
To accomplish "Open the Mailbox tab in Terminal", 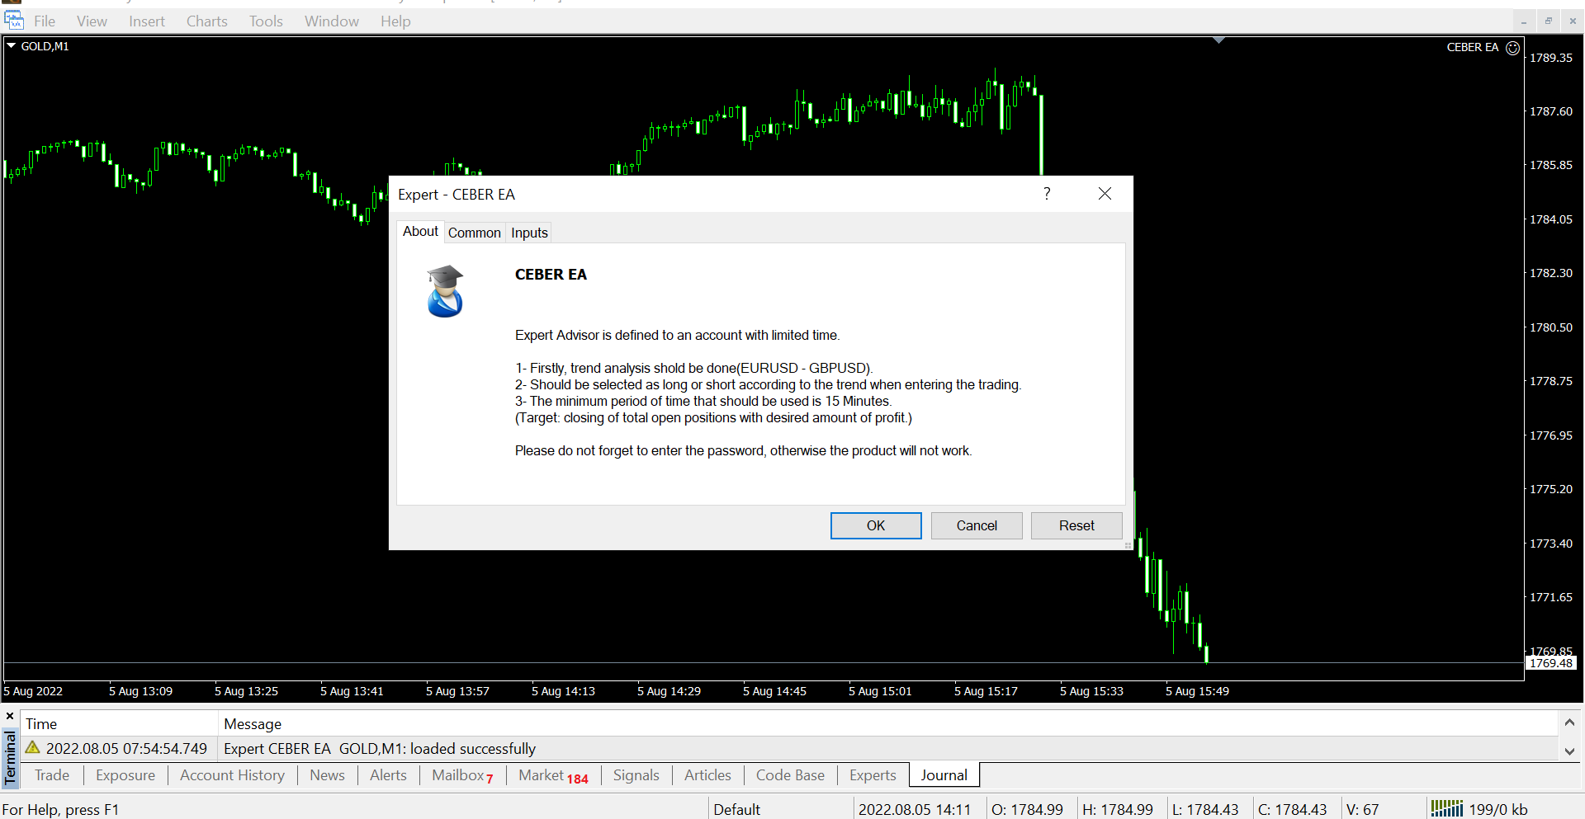I will [x=462, y=775].
